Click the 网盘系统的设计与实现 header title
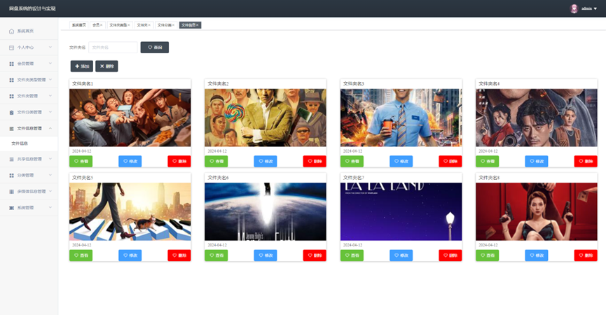The width and height of the screenshot is (606, 315). tap(32, 8)
